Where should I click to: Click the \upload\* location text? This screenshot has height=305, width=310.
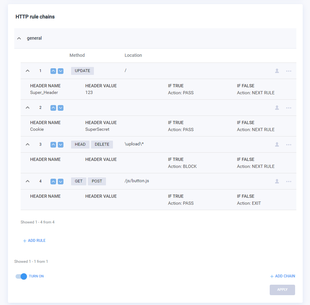click(x=134, y=144)
